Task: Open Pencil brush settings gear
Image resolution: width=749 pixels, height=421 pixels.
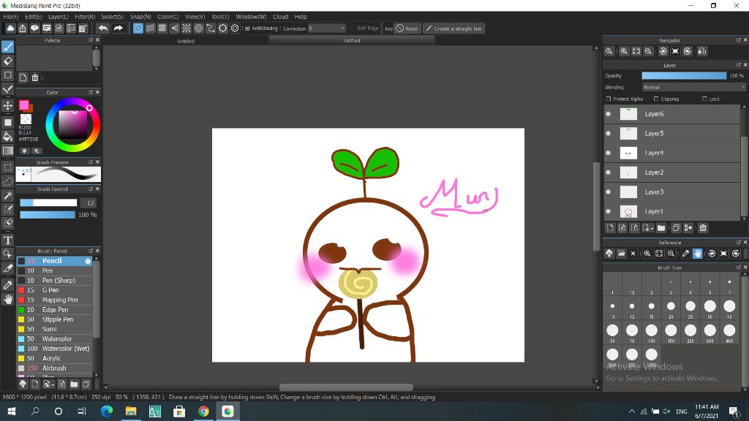Action: click(x=88, y=261)
